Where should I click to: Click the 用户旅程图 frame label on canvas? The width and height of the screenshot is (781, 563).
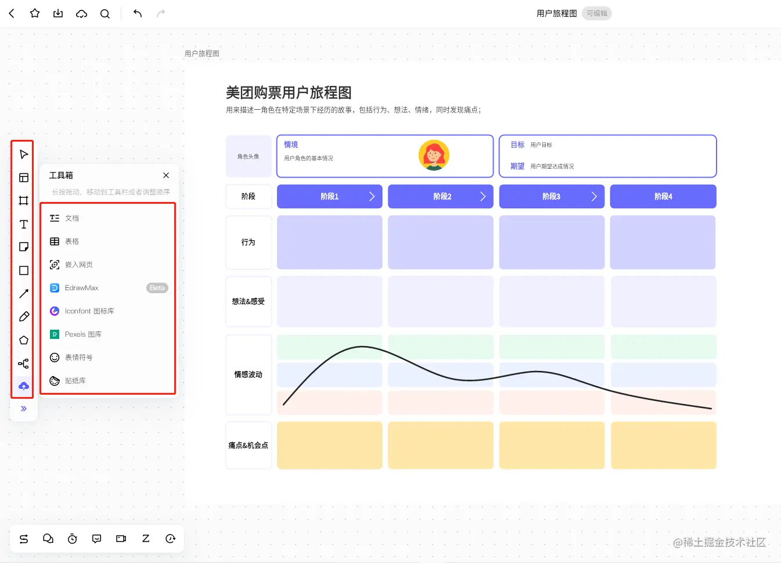pos(202,53)
